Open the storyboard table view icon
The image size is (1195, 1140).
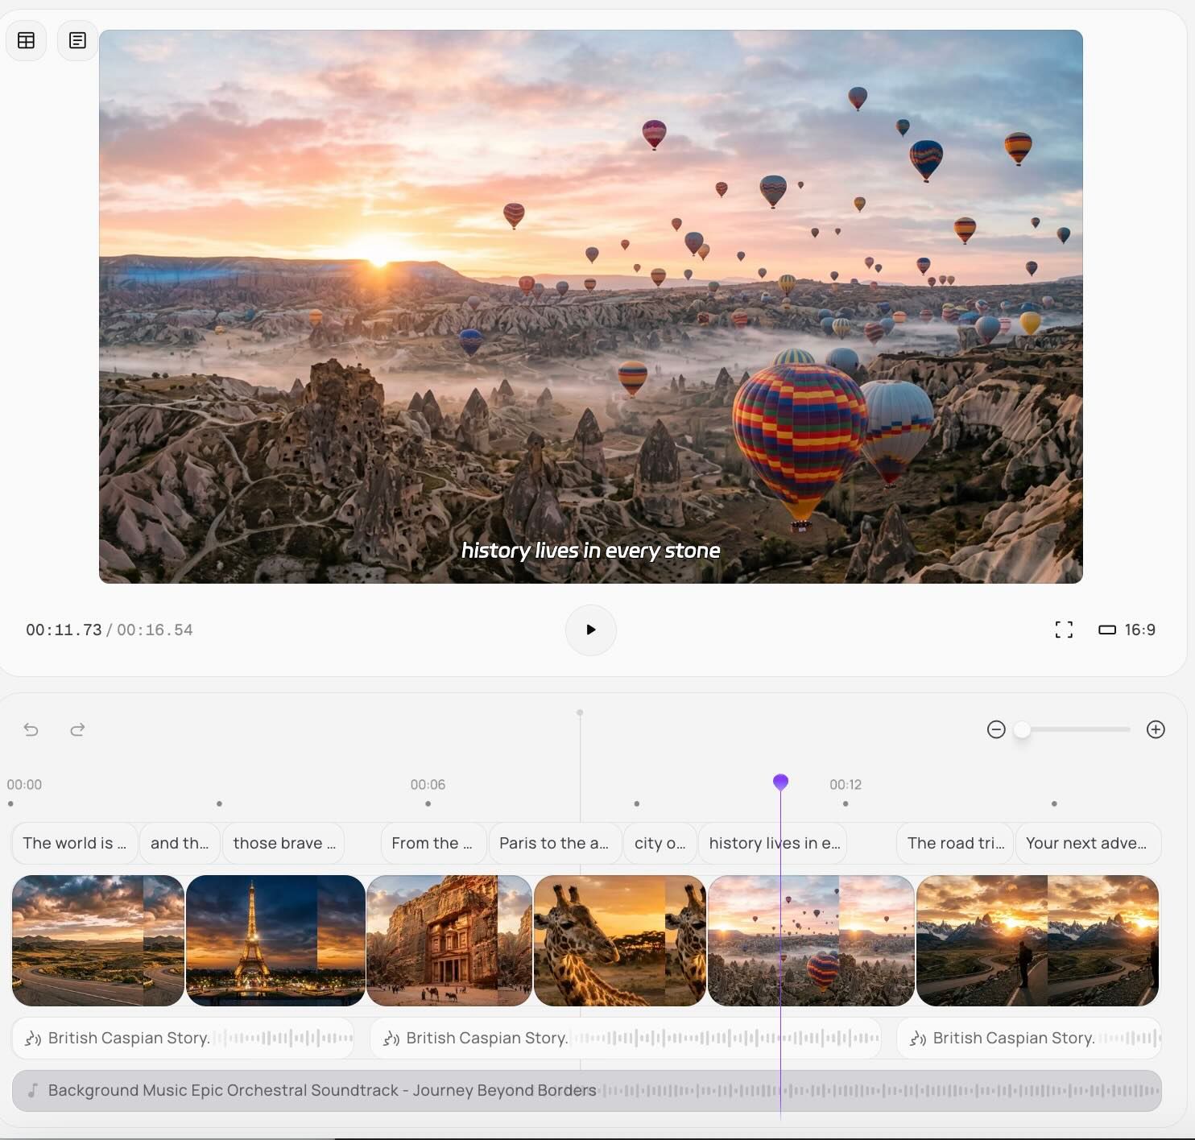(27, 40)
